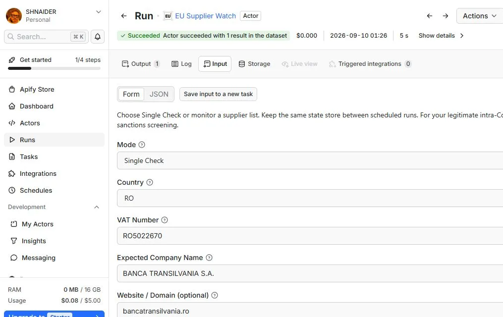Show help for Country field
The width and height of the screenshot is (503, 317).
tap(150, 182)
